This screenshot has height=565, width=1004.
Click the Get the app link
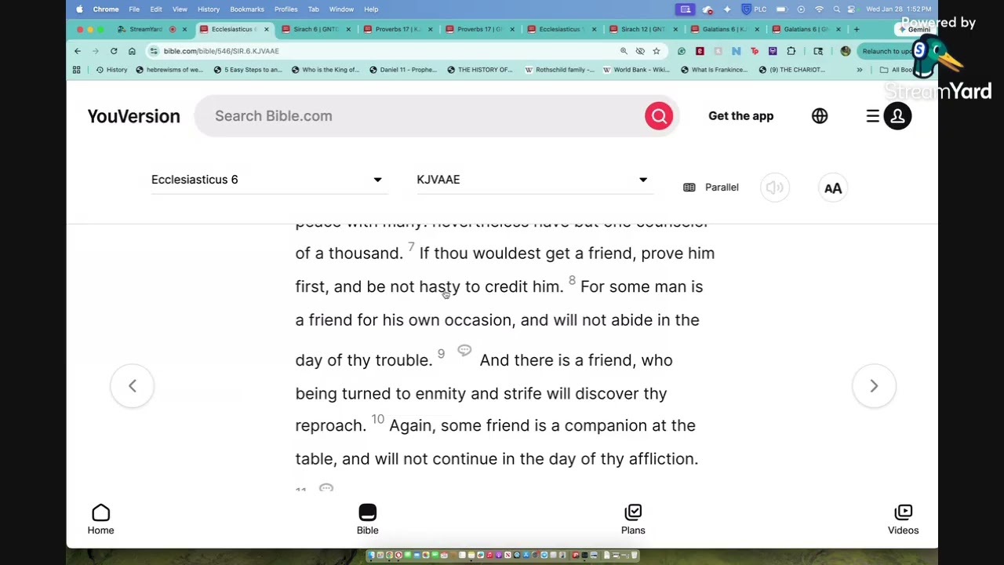[x=740, y=116]
